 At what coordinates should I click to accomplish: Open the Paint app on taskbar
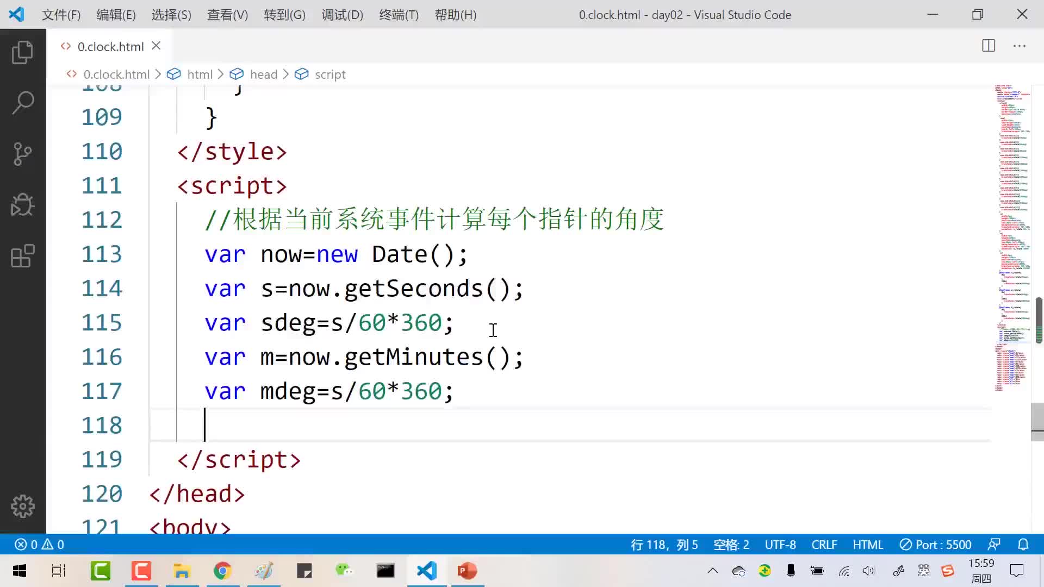264,571
